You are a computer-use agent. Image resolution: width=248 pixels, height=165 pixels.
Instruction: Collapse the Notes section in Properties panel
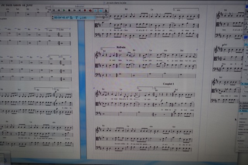point(241,111)
